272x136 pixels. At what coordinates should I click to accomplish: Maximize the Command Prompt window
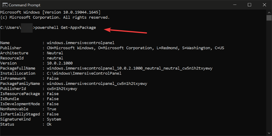coord(249,5)
